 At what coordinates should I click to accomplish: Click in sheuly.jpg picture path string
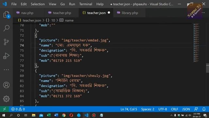click(86, 76)
